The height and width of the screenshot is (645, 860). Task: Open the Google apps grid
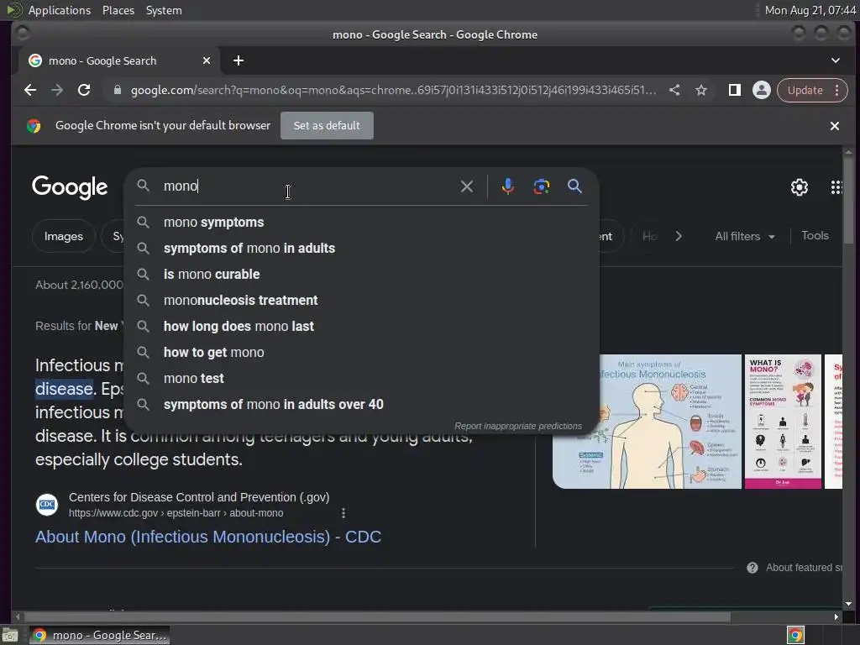click(836, 187)
